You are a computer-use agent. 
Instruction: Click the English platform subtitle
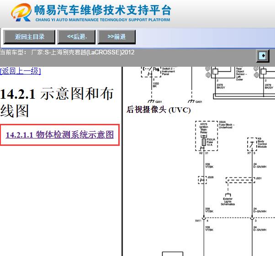[x=103, y=20]
